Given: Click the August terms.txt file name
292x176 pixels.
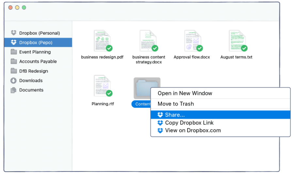Looking at the screenshot, I should point(236,57).
